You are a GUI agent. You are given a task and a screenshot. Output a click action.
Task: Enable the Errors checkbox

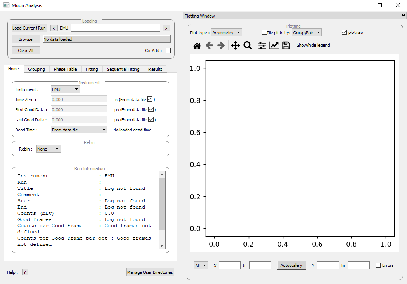378,265
